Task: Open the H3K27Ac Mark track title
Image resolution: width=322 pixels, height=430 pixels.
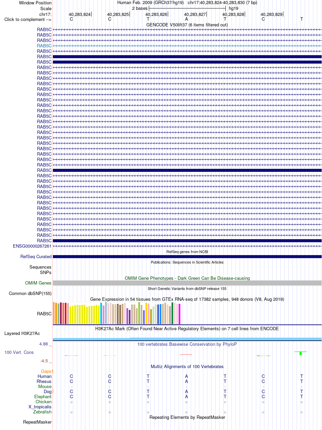Action: pyautogui.click(x=187, y=329)
